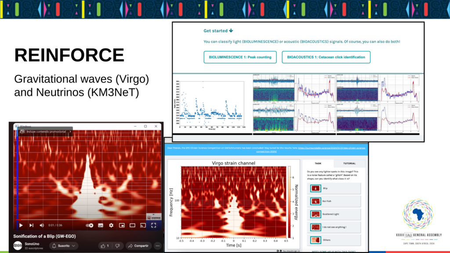Click the REINFORCE slide heading
This screenshot has width=450, height=253.
coord(69,55)
